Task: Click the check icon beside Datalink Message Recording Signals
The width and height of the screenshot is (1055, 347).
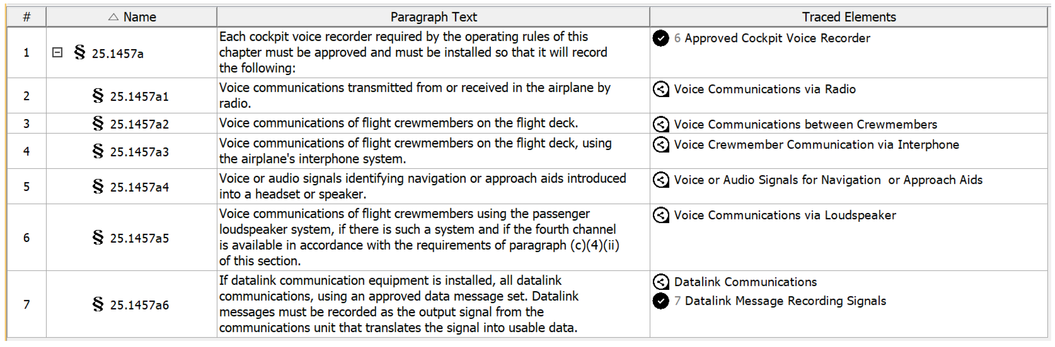Action: point(661,301)
